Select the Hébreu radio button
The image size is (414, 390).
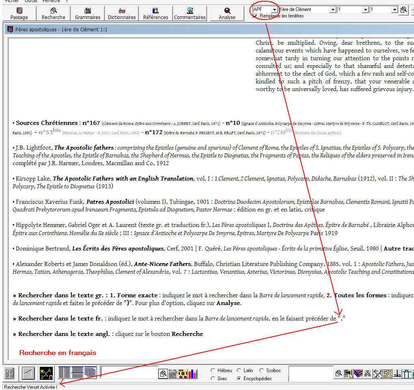click(x=213, y=370)
